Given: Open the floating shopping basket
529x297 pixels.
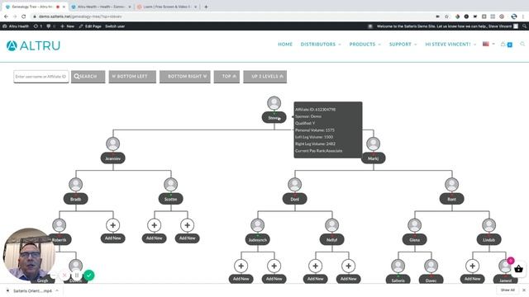Looking at the screenshot, I should [x=518, y=269].
